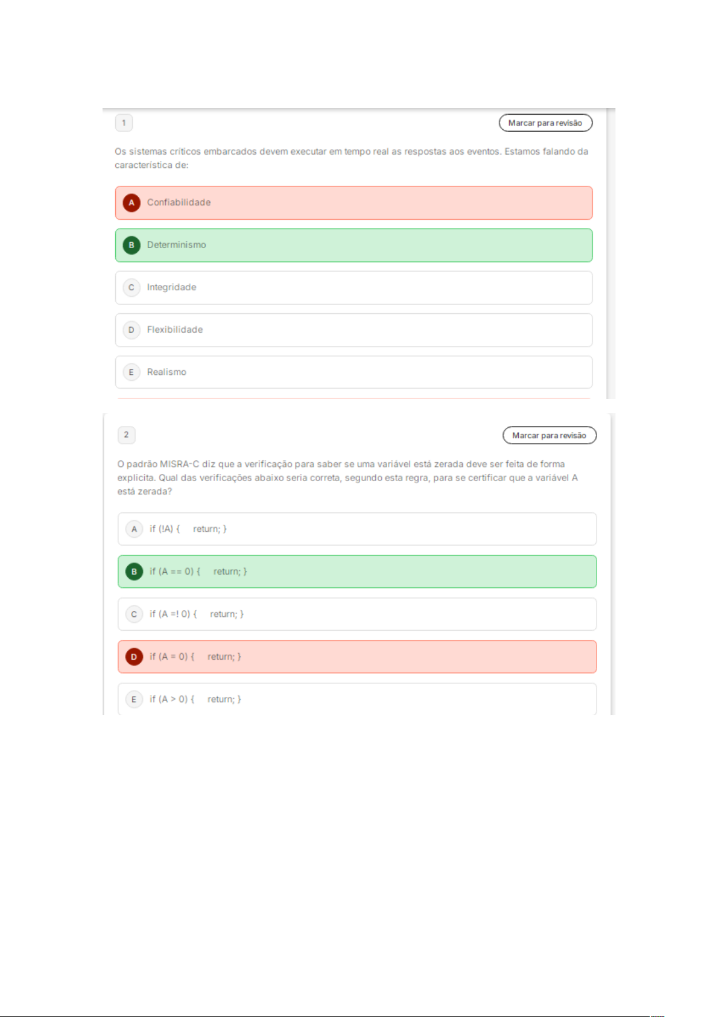Click red circle A icon in question 1
Image resolution: width=719 pixels, height=1017 pixels.
(131, 203)
